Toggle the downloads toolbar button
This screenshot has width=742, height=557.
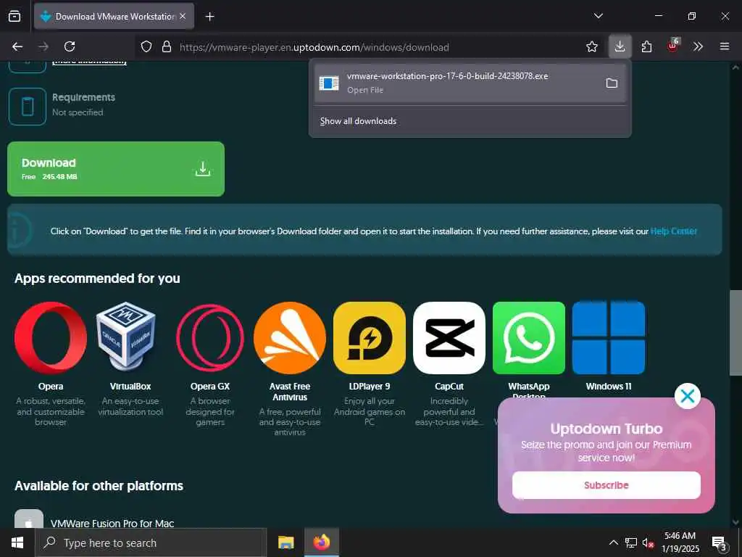pos(620,46)
